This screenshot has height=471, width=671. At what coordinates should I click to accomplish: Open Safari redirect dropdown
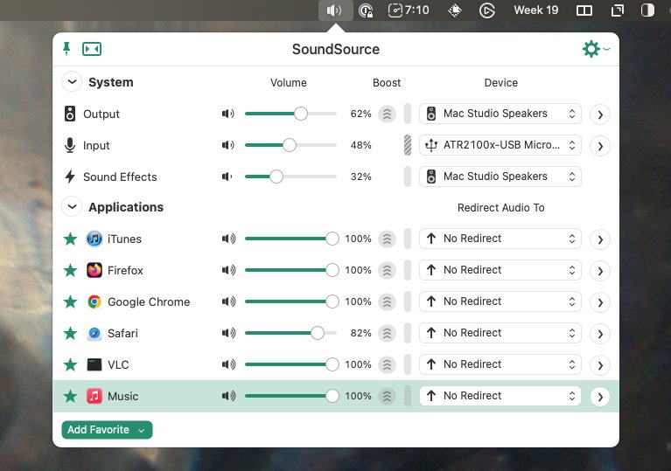tap(500, 333)
